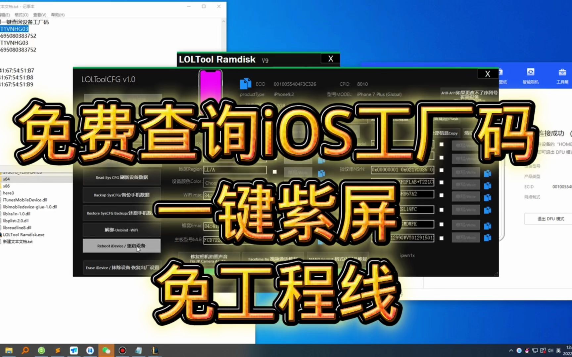Open the orange search icon on taskbar
This screenshot has width=572, height=357.
point(25,350)
